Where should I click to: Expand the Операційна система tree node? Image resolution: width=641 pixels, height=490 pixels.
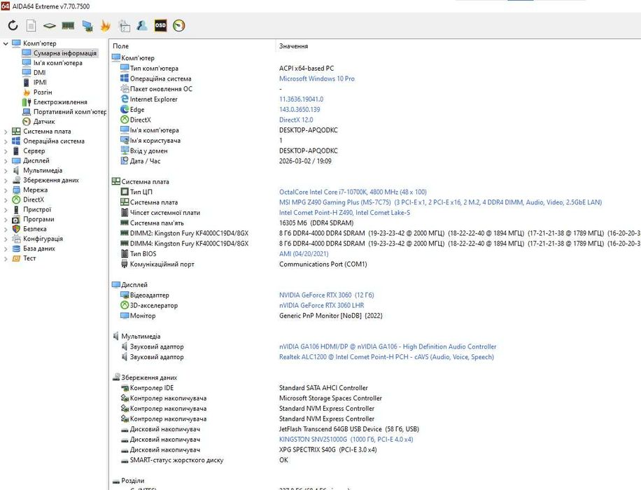point(6,141)
